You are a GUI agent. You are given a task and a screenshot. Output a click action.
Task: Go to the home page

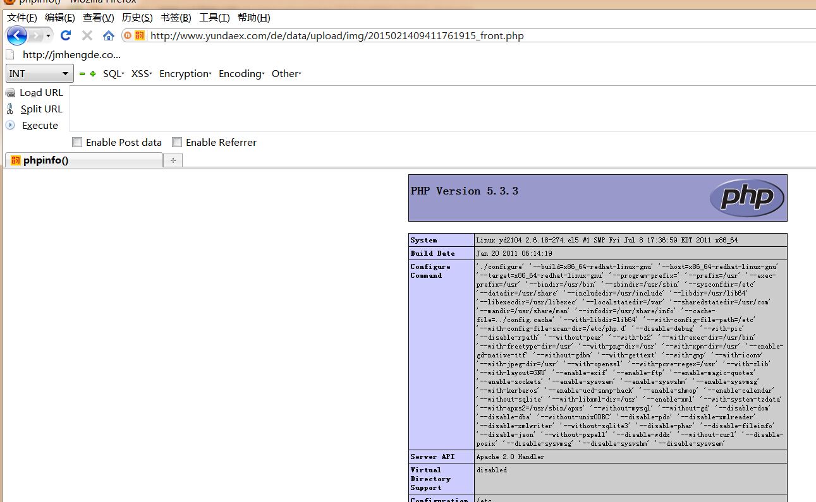tap(109, 35)
